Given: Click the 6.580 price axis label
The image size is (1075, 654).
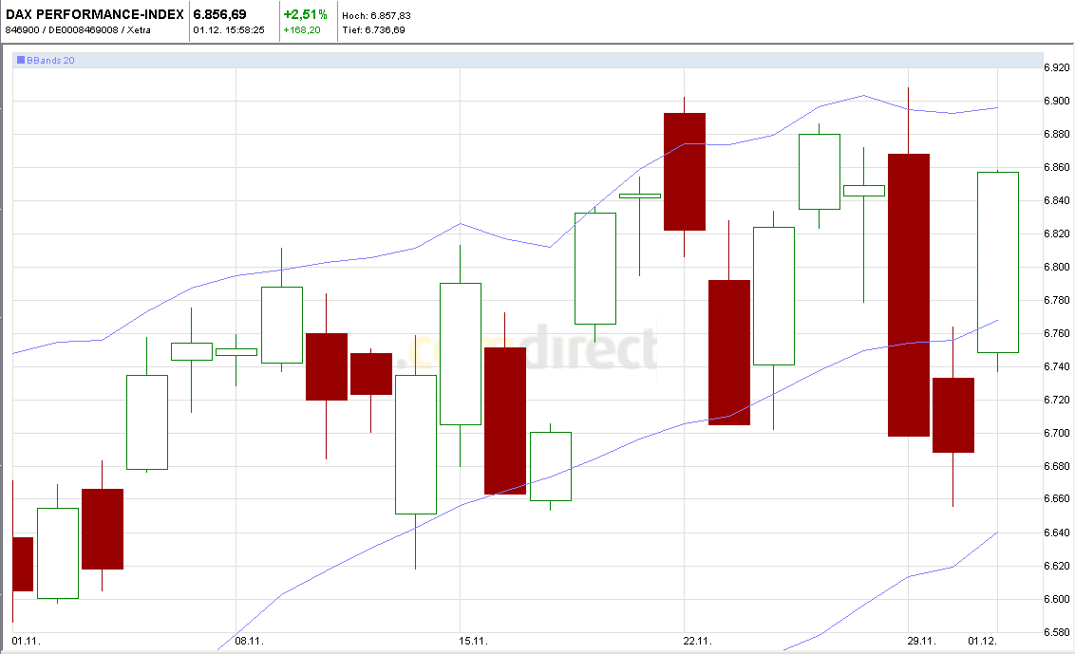Looking at the screenshot, I should [x=1057, y=632].
